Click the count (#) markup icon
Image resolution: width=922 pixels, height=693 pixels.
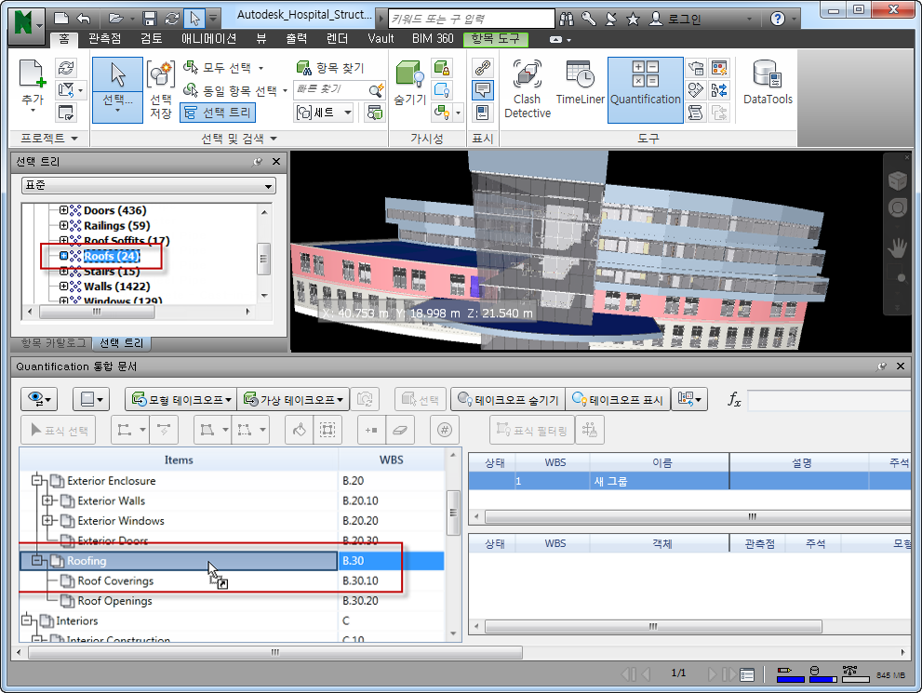click(445, 431)
